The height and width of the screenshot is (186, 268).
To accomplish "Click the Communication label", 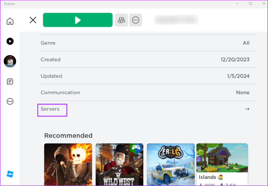I will coord(60,92).
